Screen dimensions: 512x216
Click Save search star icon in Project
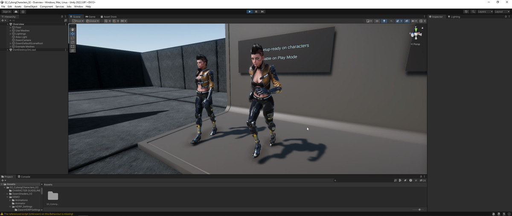pos(416,181)
